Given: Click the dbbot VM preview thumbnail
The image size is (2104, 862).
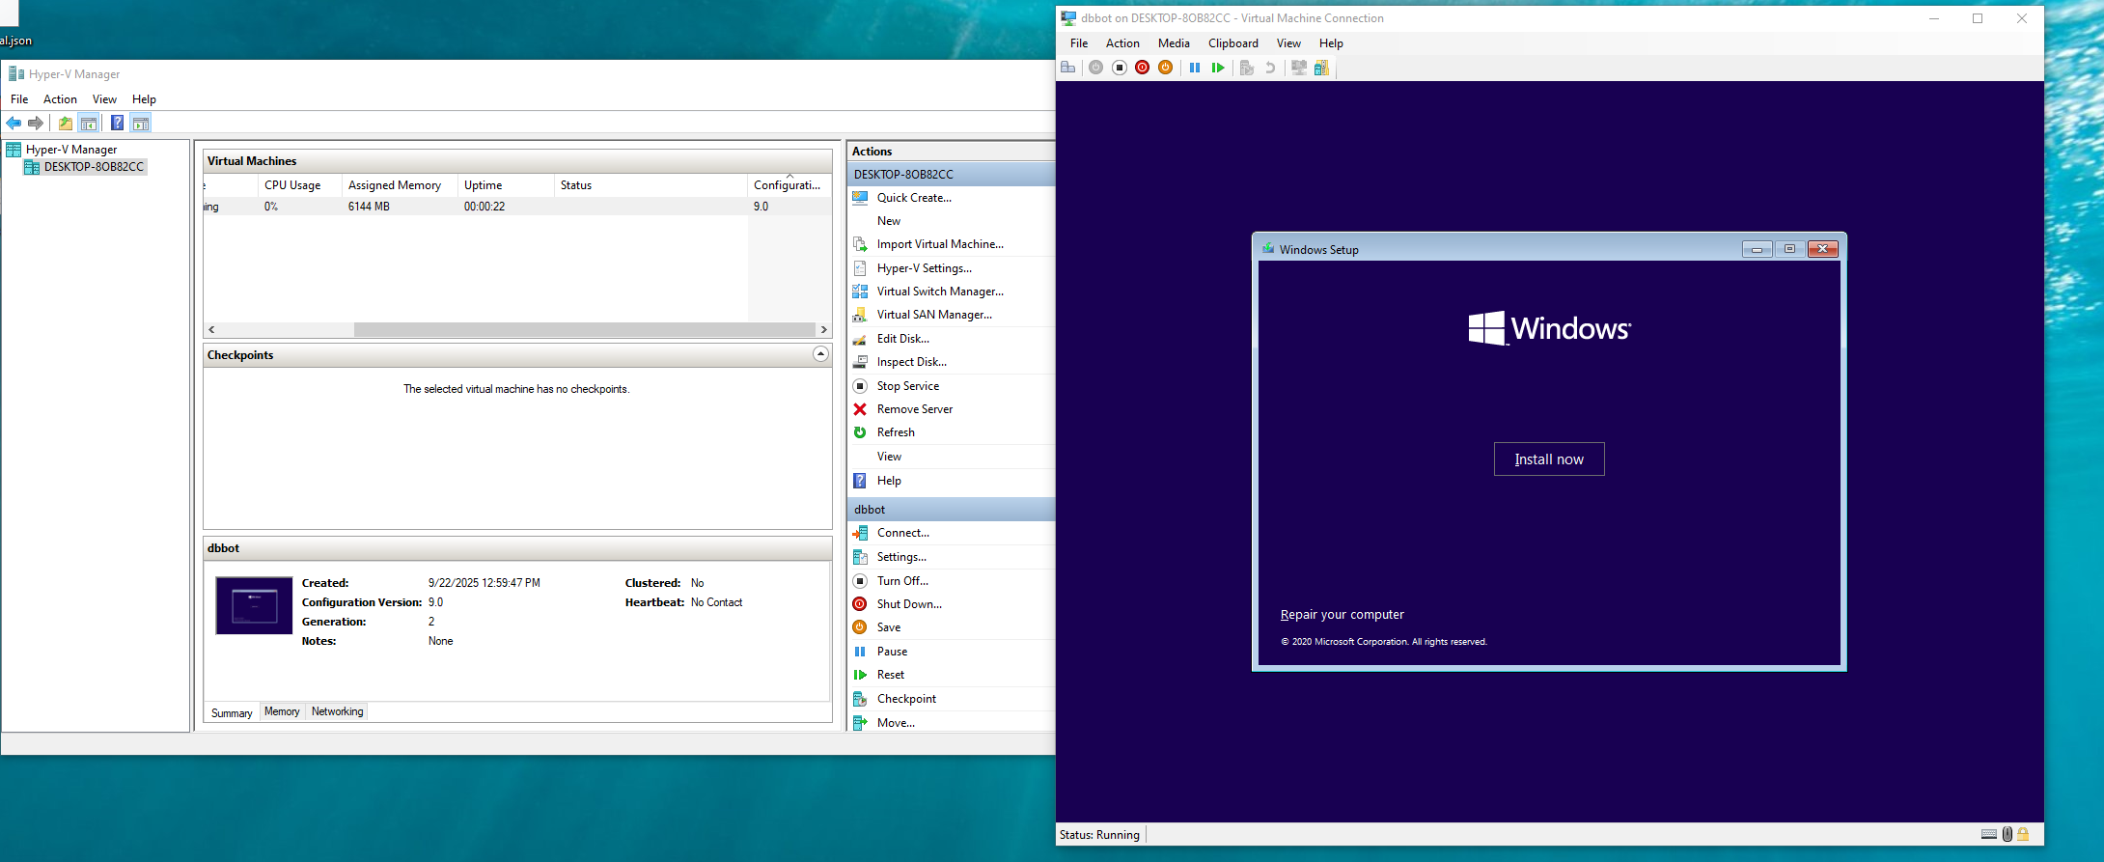Looking at the screenshot, I should [x=254, y=605].
